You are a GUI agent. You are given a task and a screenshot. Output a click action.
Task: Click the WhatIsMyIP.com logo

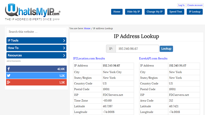(32, 12)
